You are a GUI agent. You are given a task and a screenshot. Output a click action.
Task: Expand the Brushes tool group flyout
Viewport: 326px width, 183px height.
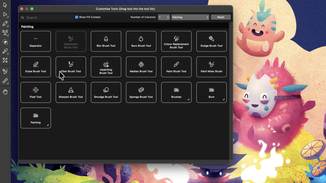(188, 99)
